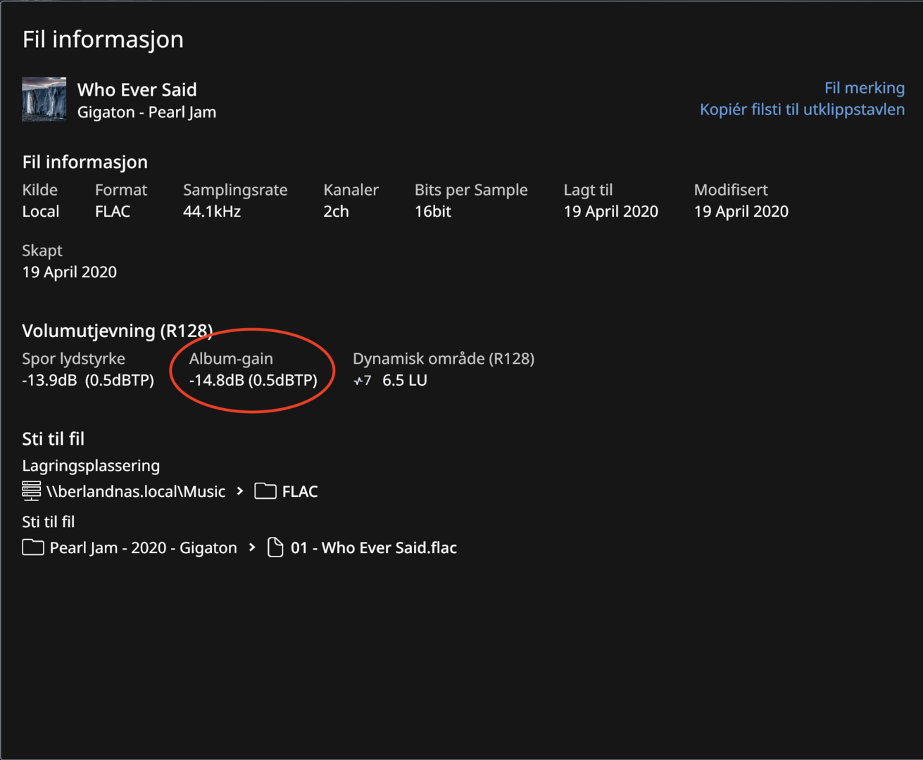Click the Samplingsrate label
This screenshot has height=760, width=923.
235,189
